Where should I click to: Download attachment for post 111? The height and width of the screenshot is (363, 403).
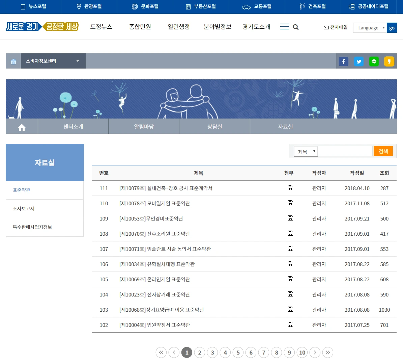tap(290, 188)
